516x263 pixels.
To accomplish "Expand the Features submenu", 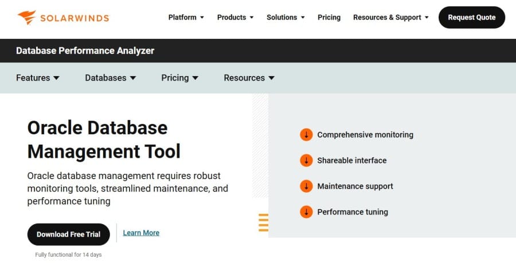I will 38,78.
